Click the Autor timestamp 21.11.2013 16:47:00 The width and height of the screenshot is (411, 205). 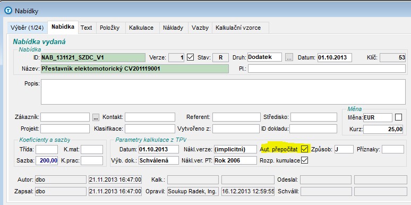115,180
